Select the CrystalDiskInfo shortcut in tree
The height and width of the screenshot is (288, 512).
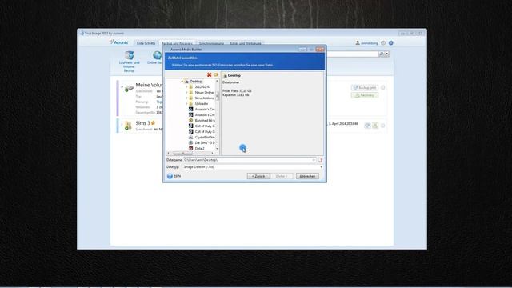[202, 137]
